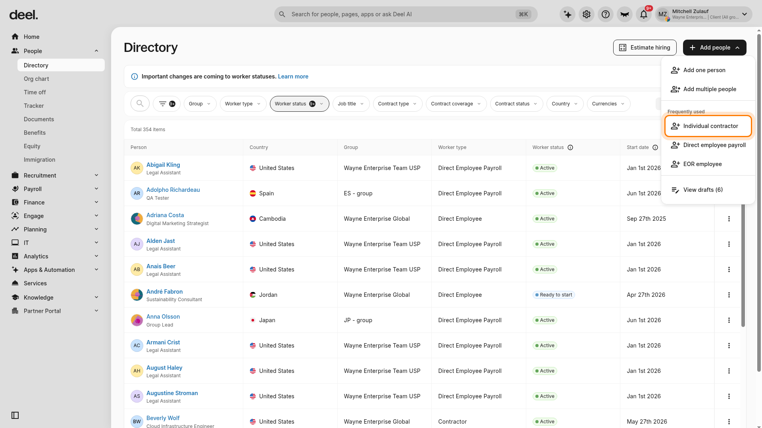Viewport: 762px width, 428px height.
Task: Open View drafts (6)
Action: (708, 190)
